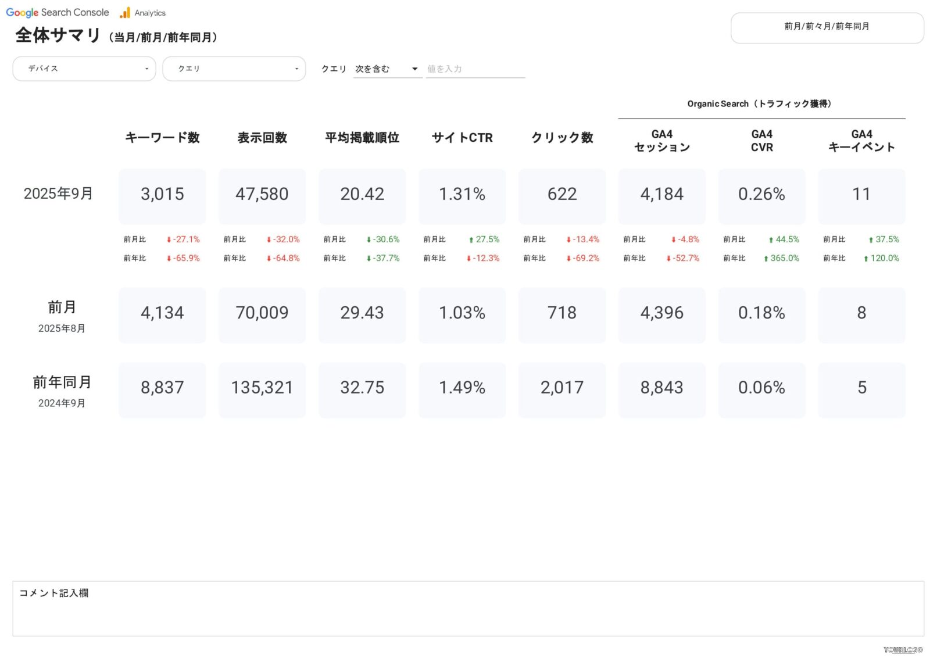Click the YOURLOGO watermark in corner
The image size is (937, 662).
click(903, 650)
